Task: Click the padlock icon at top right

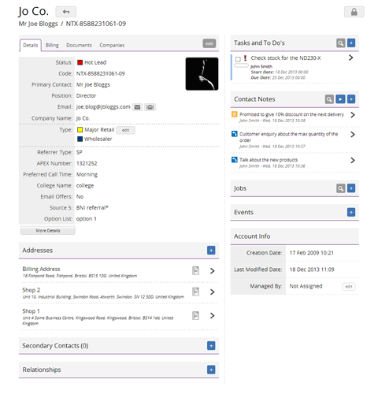Action: tap(354, 12)
